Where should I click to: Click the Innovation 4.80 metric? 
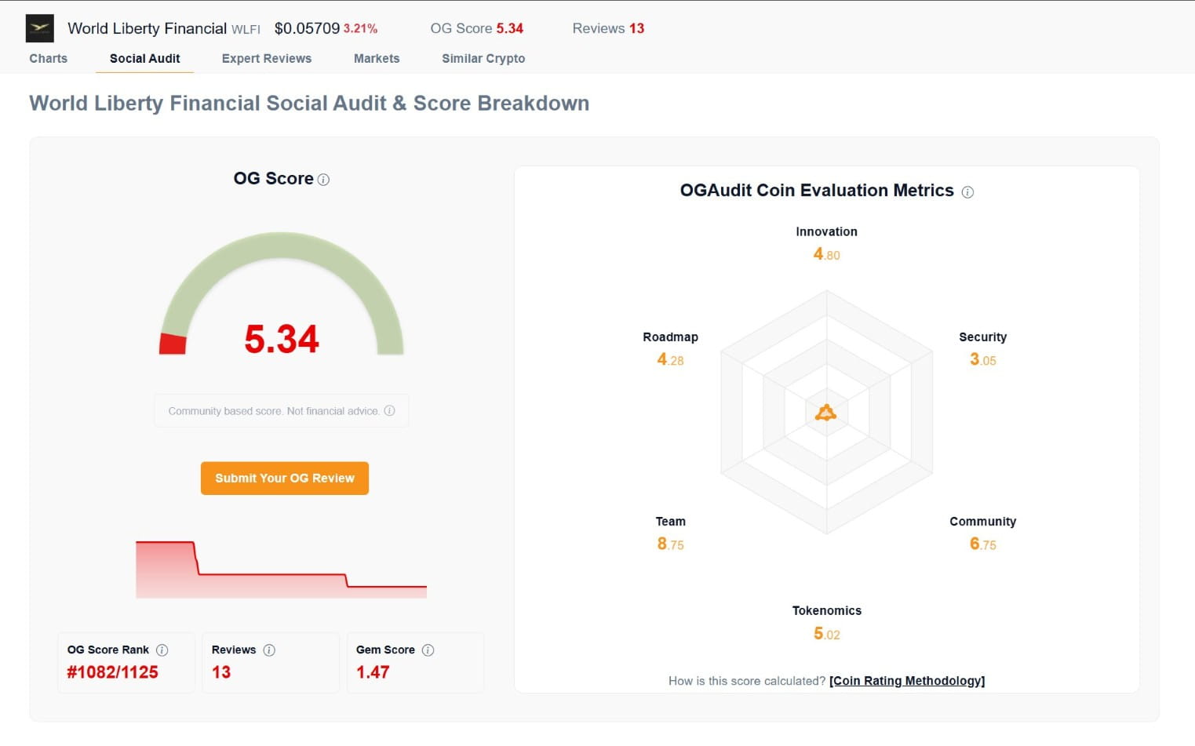827,243
